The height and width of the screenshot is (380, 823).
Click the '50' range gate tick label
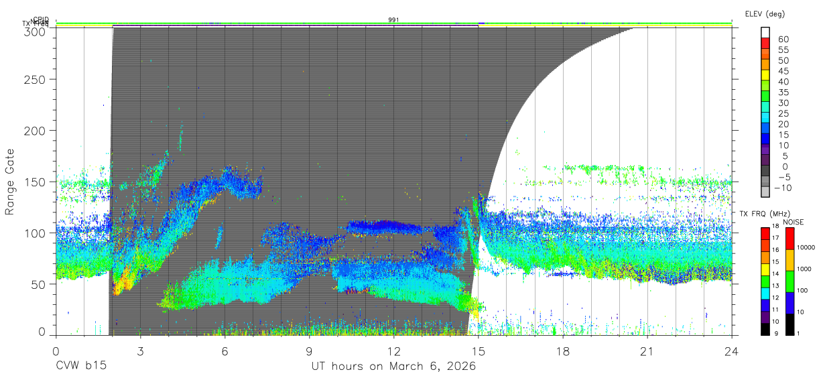click(39, 284)
